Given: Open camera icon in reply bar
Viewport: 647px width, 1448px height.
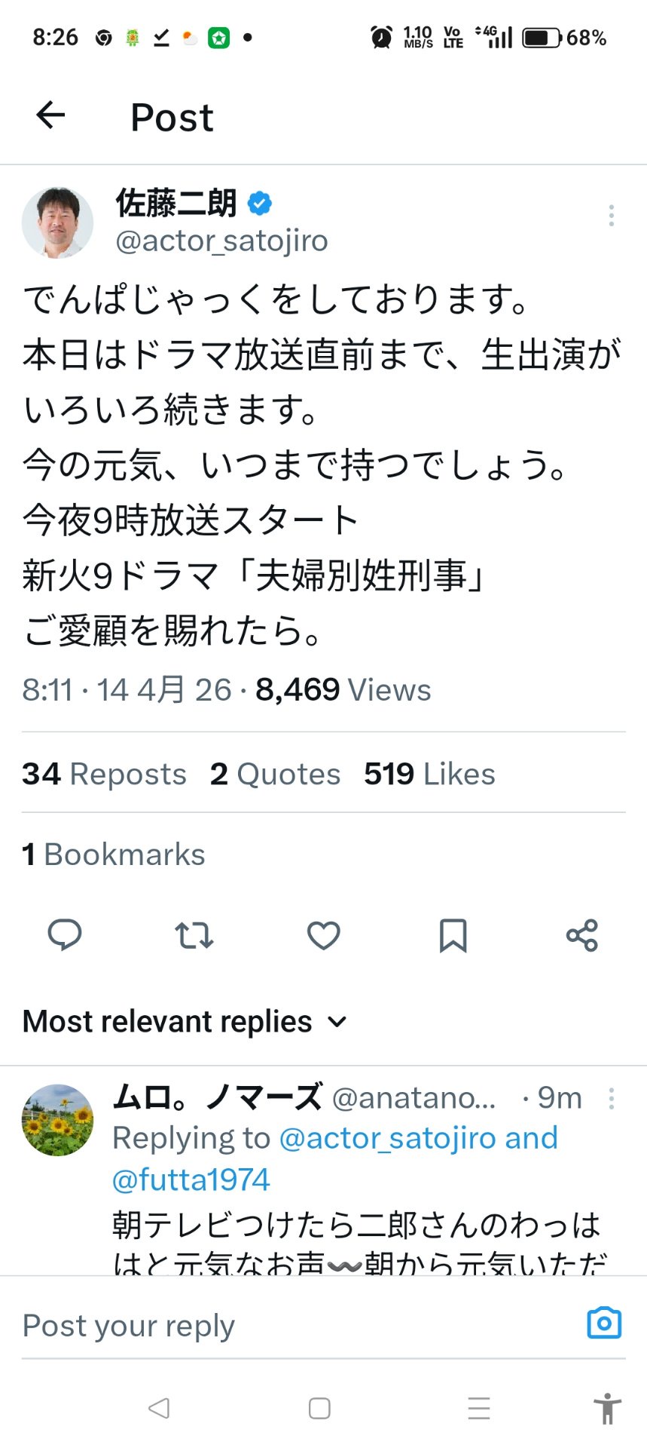Looking at the screenshot, I should point(604,1323).
